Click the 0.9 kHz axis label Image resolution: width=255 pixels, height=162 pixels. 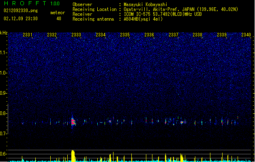[3, 93]
